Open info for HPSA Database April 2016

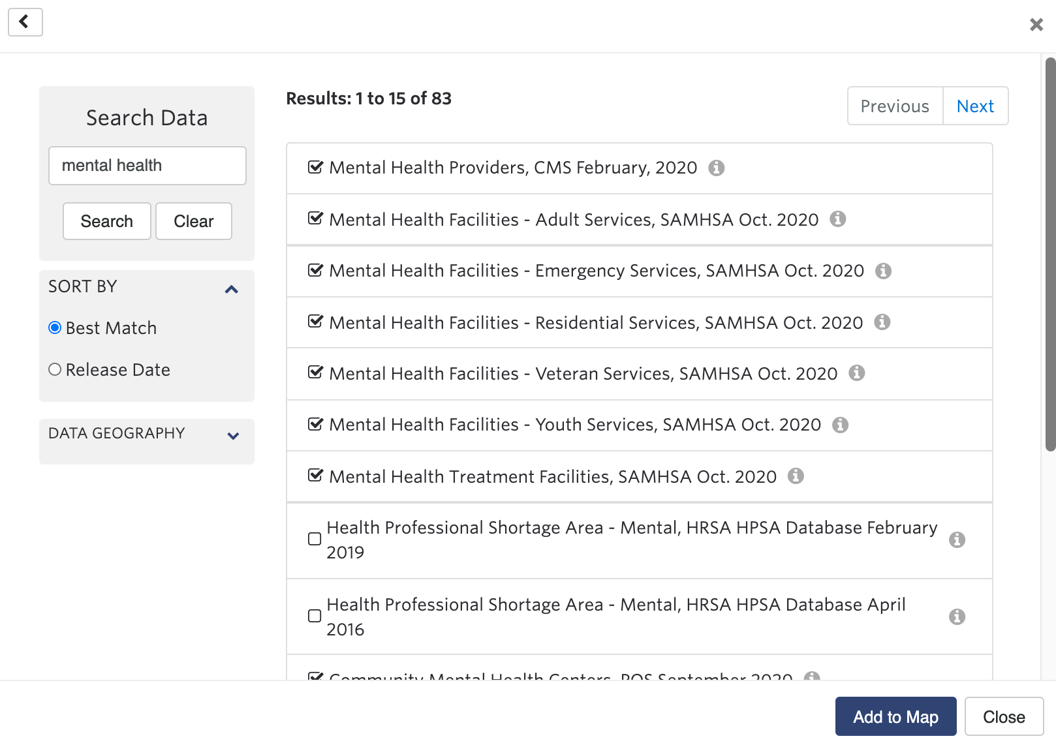click(957, 616)
